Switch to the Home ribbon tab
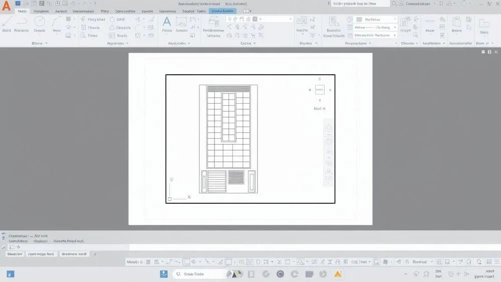This screenshot has width=501, height=282. 22,11
